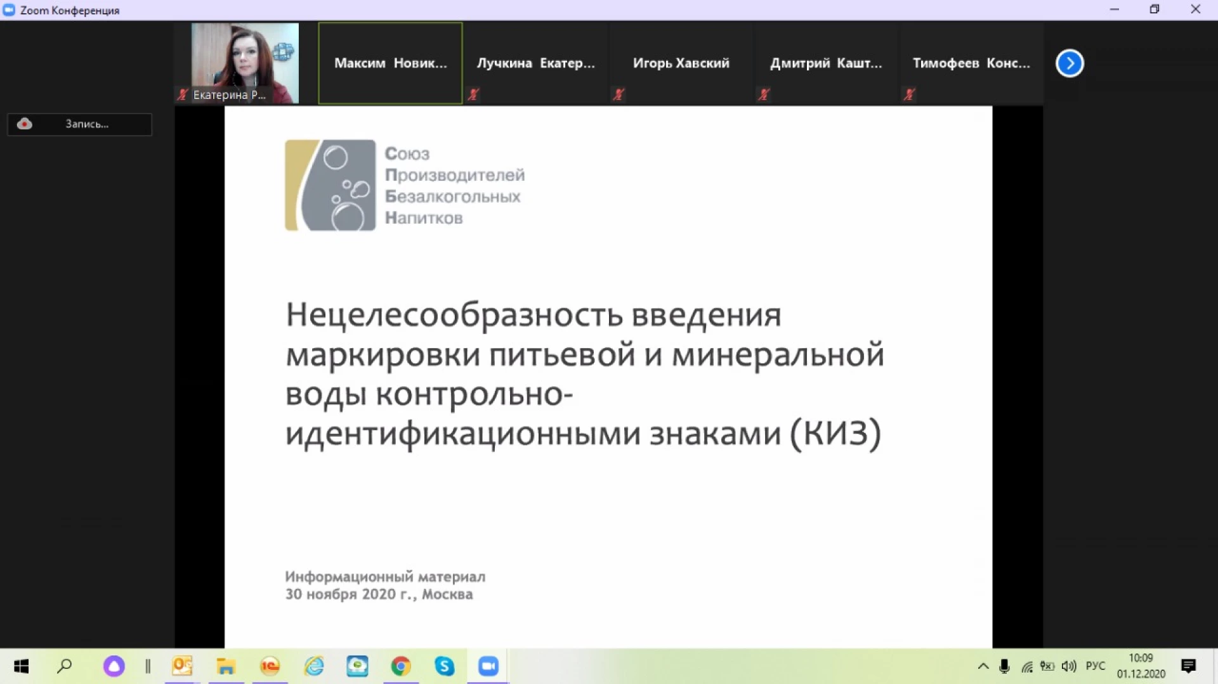The height and width of the screenshot is (684, 1218).
Task: Open volume control in tray
Action: point(1069,666)
